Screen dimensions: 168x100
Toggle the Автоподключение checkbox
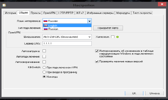(44, 57)
